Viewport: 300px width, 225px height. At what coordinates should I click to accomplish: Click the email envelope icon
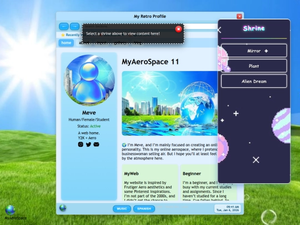click(96, 144)
